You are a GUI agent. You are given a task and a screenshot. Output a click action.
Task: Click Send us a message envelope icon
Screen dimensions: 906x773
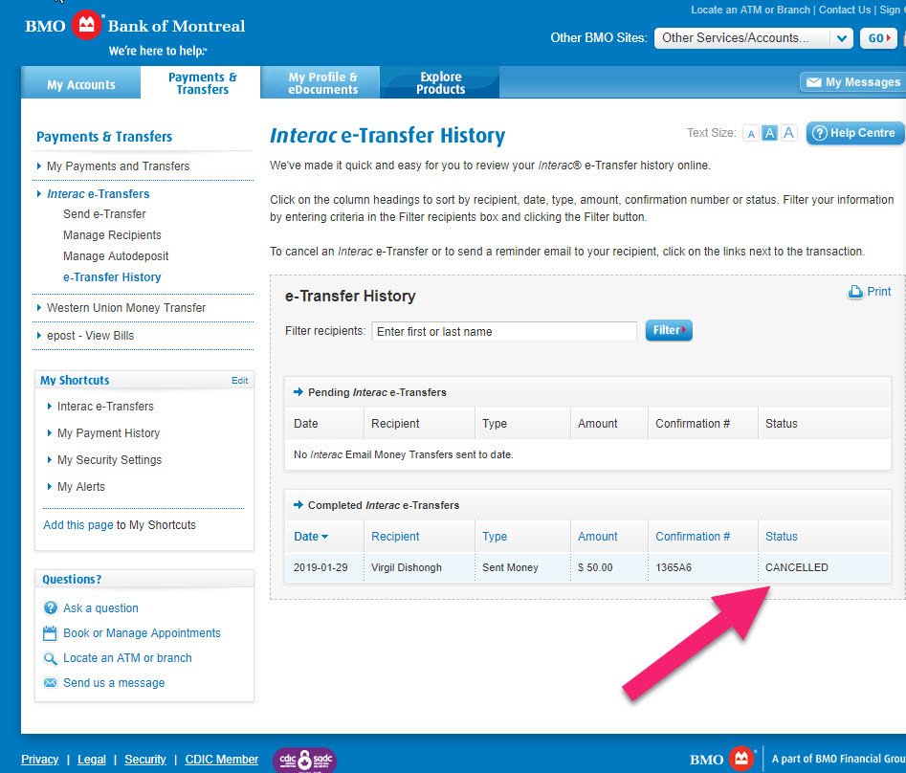(x=51, y=683)
